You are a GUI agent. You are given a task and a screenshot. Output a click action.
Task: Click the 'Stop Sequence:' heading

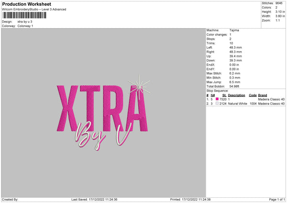point(218,91)
